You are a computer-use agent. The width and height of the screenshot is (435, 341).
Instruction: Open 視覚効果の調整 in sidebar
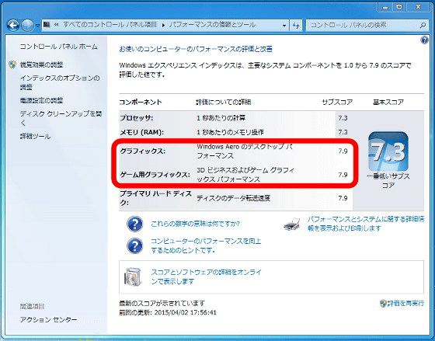pyautogui.click(x=41, y=64)
